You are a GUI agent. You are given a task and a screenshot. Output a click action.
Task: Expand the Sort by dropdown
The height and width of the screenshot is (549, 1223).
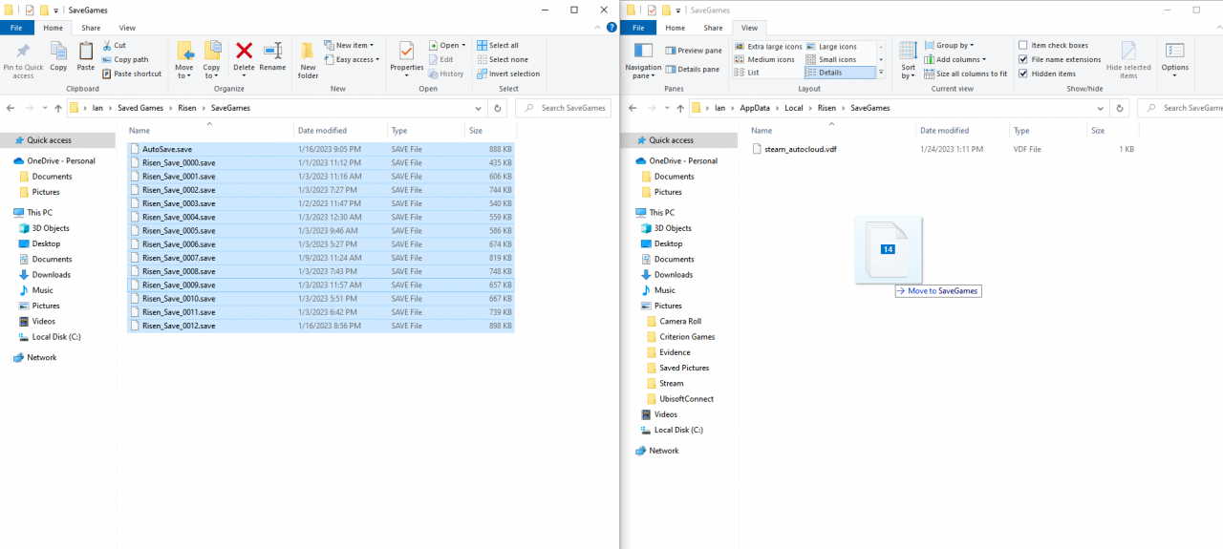[908, 57]
